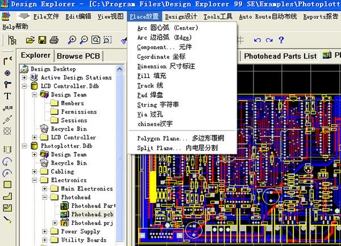Expand the Active Design Stations node
The width and height of the screenshot is (341, 246).
pyautogui.click(x=25, y=78)
